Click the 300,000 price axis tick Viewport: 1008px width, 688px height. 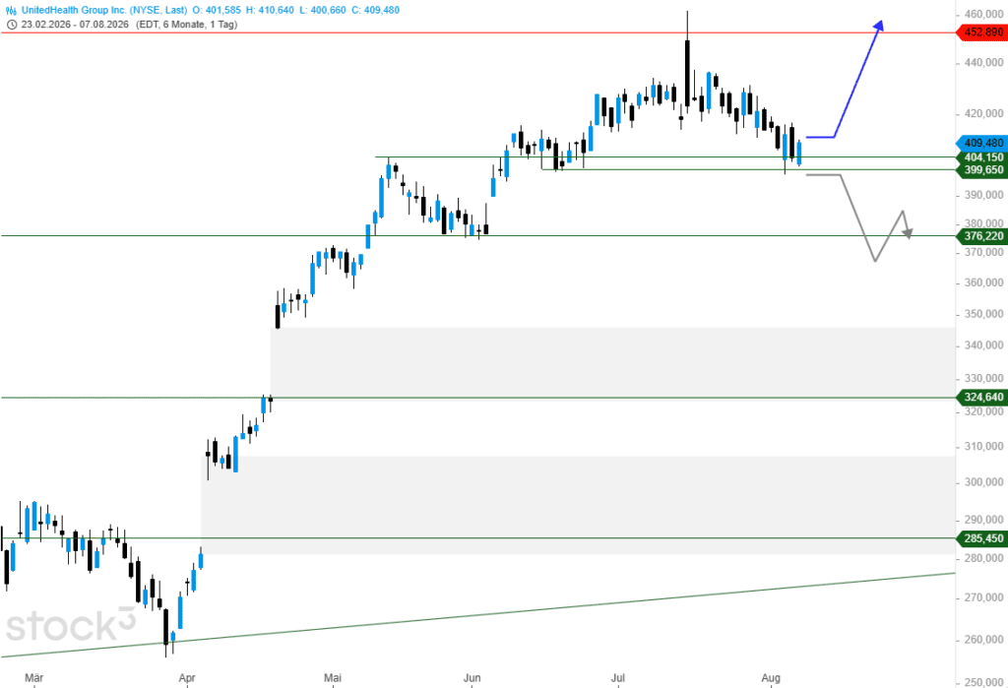pos(983,481)
